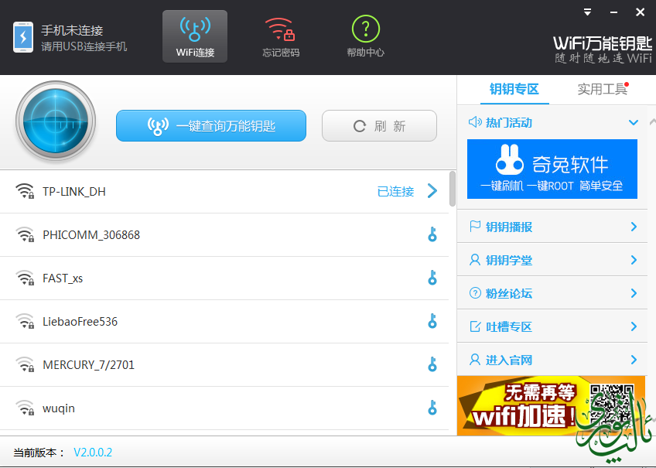This screenshot has height=468, width=656.
Task: Click WiFi signal icon for MERCURY_7/2701
Action: pos(25,364)
